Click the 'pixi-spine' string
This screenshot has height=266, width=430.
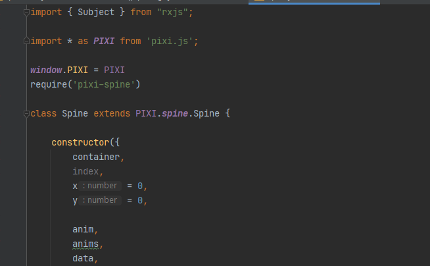click(x=104, y=84)
